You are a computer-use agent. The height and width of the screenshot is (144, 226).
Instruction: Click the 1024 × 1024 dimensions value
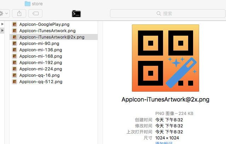pyautogui.click(x=167, y=138)
